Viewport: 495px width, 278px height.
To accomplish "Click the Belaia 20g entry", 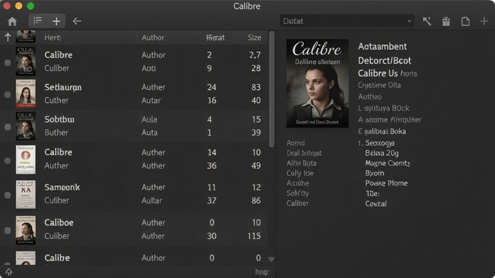I will coord(382,153).
